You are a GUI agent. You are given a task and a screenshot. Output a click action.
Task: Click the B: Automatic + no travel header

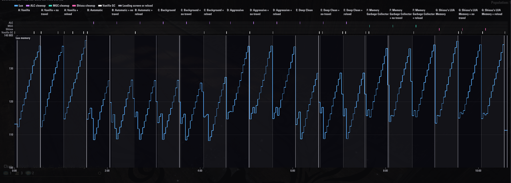click(122, 12)
